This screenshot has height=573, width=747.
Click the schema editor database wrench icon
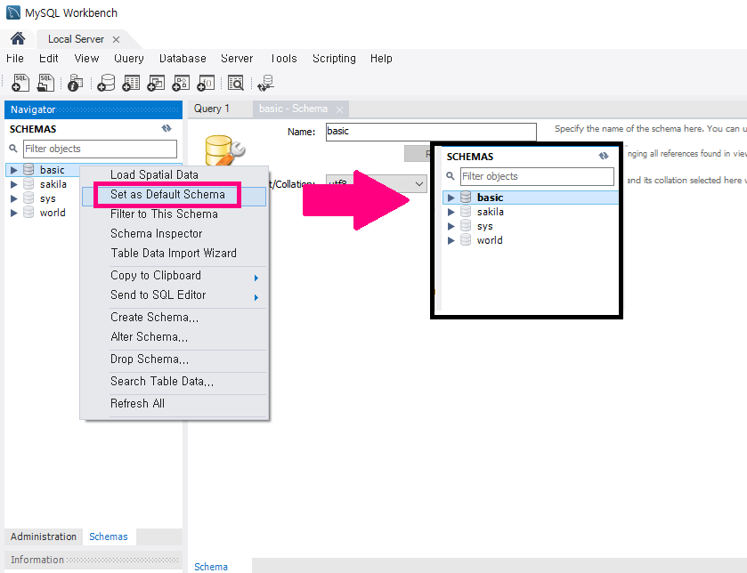[223, 150]
